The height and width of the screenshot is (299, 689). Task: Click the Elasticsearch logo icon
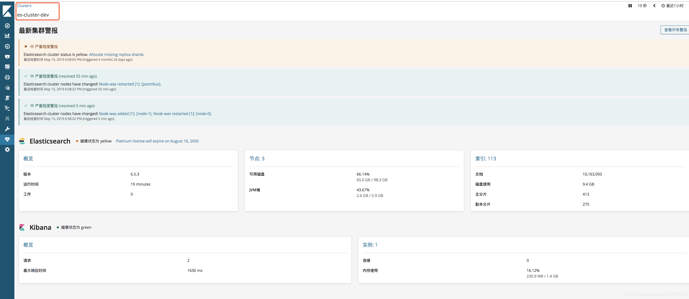pos(22,141)
